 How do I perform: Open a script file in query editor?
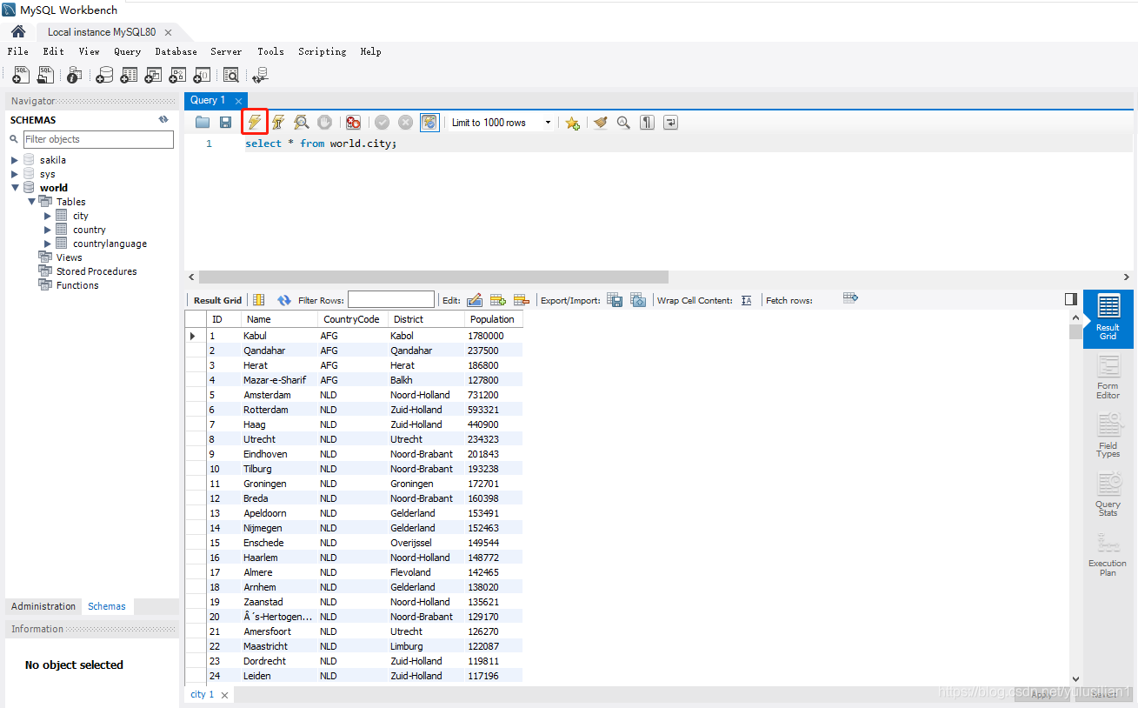(203, 123)
